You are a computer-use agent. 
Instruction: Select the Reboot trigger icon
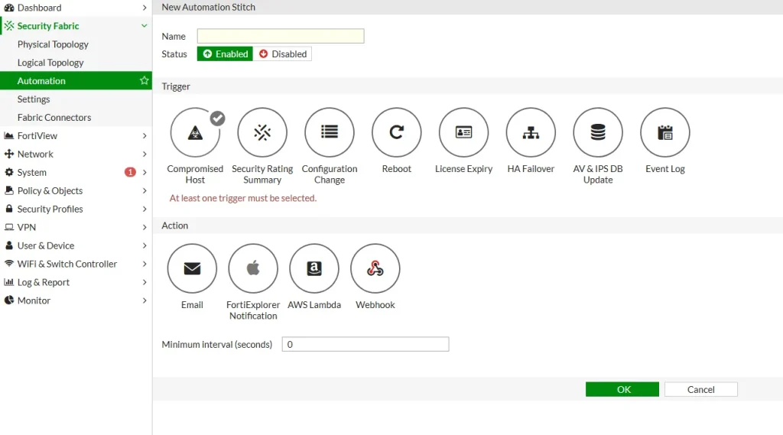(x=396, y=132)
